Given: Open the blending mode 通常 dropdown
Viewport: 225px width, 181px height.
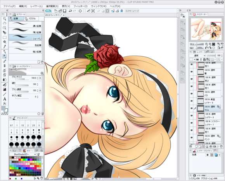Looking at the screenshot, I should [x=197, y=56].
